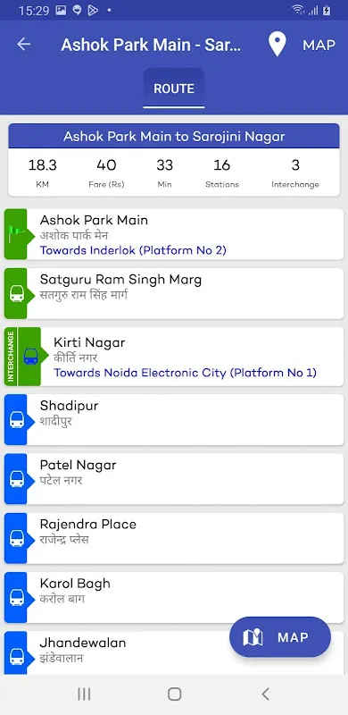Tap Ashok Park Main to Sarojini Nagar banner

tap(174, 136)
